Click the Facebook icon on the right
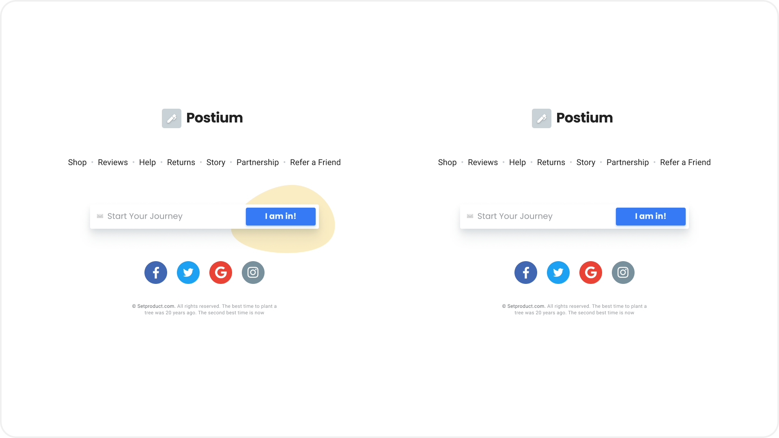Viewport: 779px width, 438px height. tap(525, 272)
